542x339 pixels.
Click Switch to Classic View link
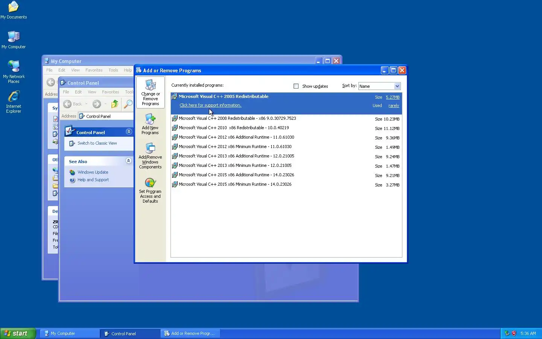point(97,143)
